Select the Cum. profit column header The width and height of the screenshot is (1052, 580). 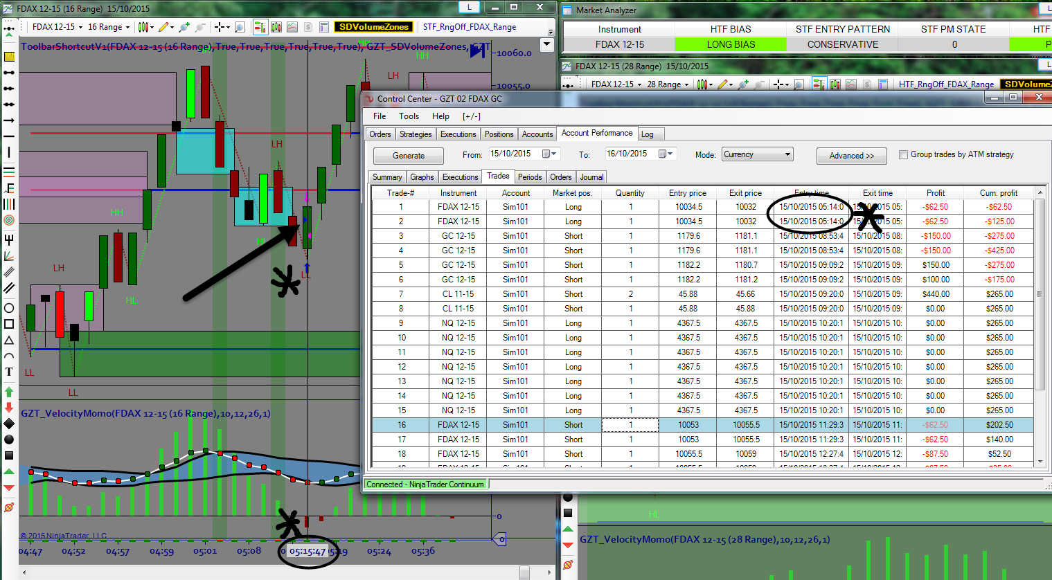coord(998,193)
